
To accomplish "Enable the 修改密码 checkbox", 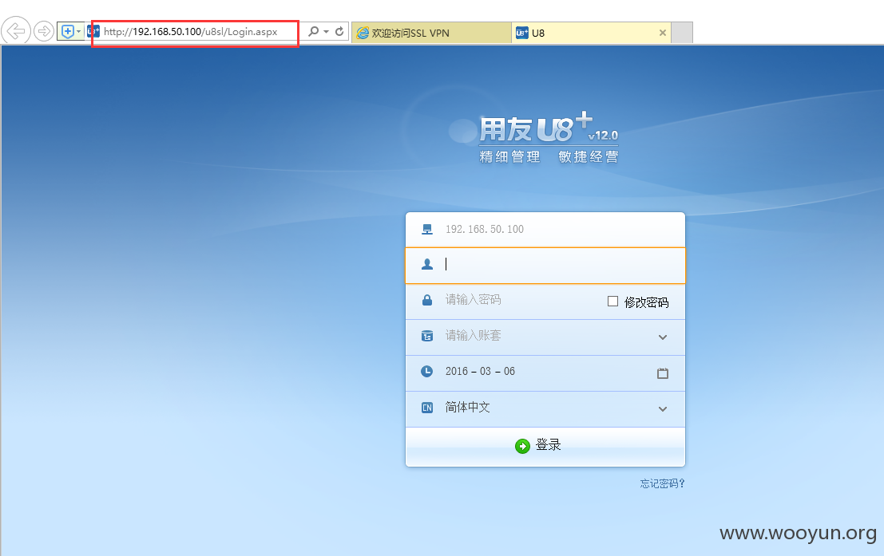I will coord(612,302).
